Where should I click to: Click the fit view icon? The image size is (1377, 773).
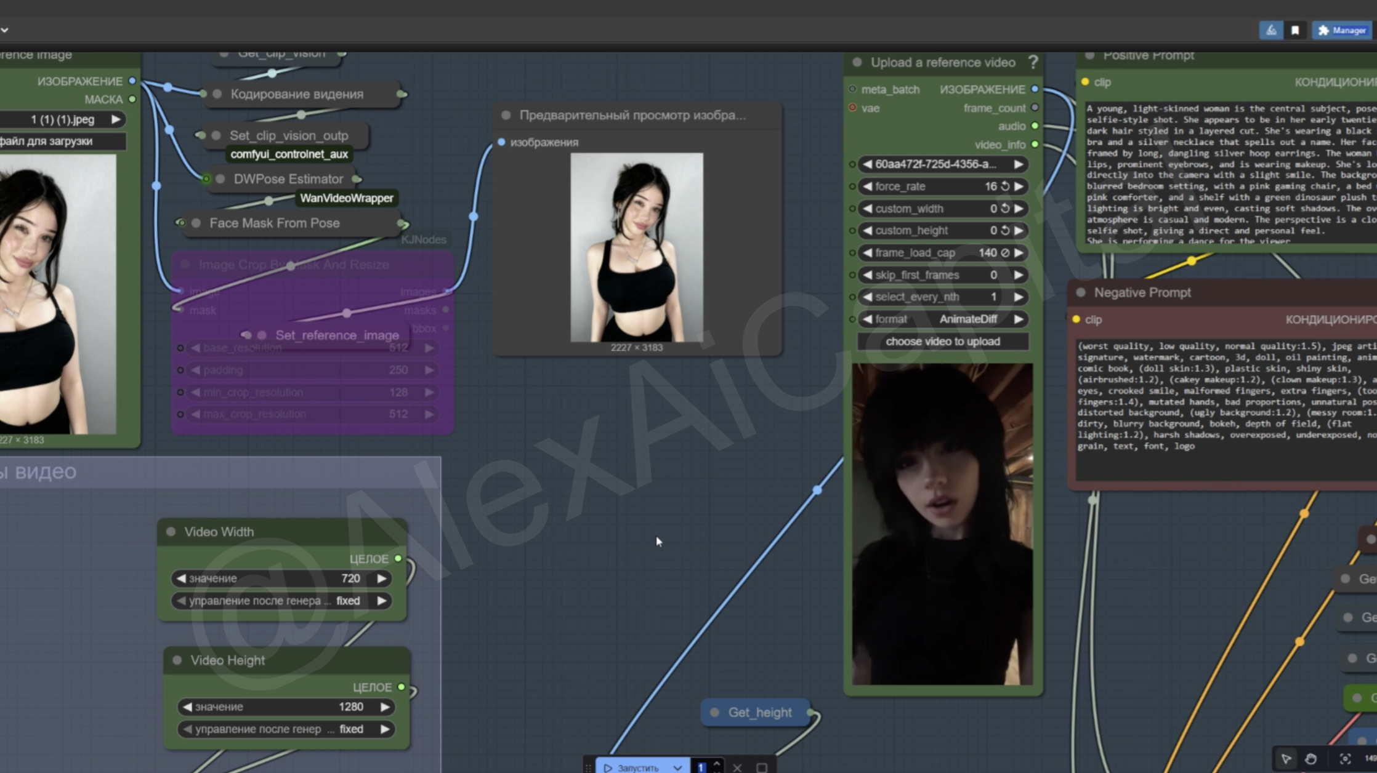click(1345, 759)
